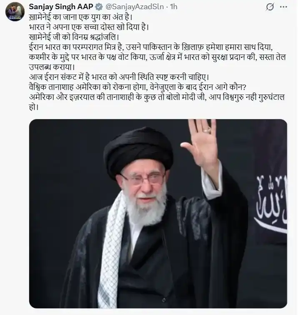Click the line starting "ईरान भारत का परम्परागत मित्र"
Viewport: 298px width, 315px height.
coord(151,47)
